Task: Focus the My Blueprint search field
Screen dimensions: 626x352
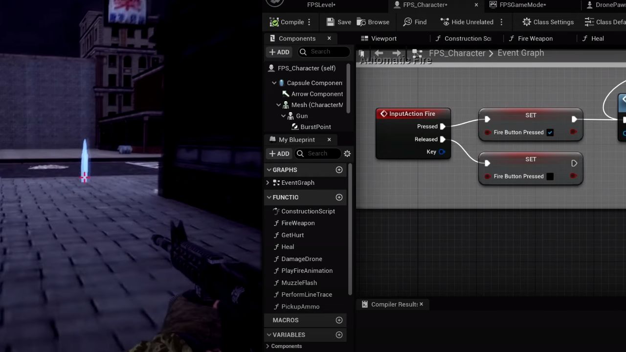Action: point(322,154)
